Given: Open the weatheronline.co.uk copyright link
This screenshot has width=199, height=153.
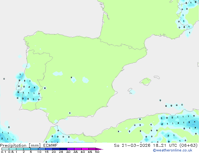Looking at the screenshot, I should [173, 150].
